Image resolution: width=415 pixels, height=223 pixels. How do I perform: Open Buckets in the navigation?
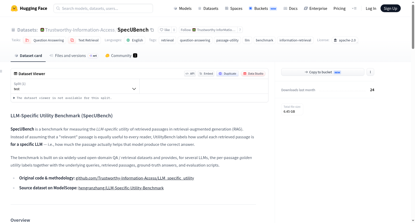(263, 8)
